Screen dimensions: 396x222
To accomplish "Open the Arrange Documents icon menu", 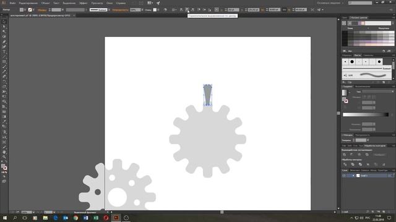I will pyautogui.click(x=150, y=3).
